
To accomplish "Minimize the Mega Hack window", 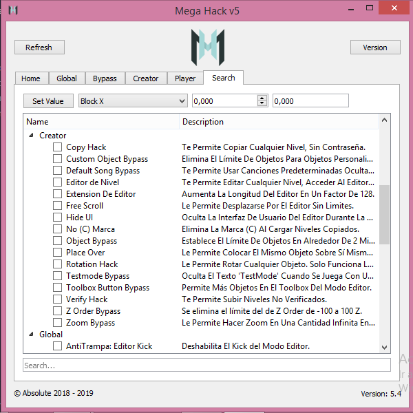I will point(351,9).
